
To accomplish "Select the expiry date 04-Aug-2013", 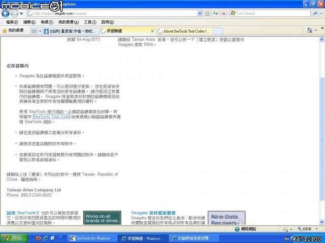I will 88,39.
